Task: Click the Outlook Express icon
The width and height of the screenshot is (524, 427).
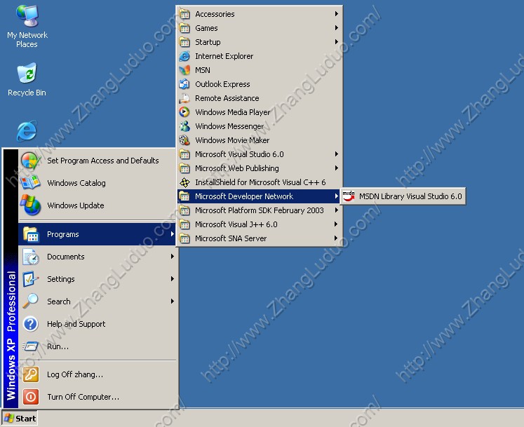Action: (x=184, y=84)
